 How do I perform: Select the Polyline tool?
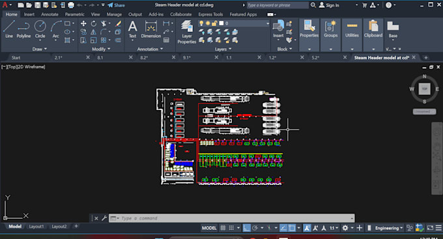[x=23, y=29]
